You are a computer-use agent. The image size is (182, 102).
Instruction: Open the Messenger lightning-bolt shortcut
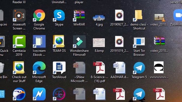[x=39, y=94]
